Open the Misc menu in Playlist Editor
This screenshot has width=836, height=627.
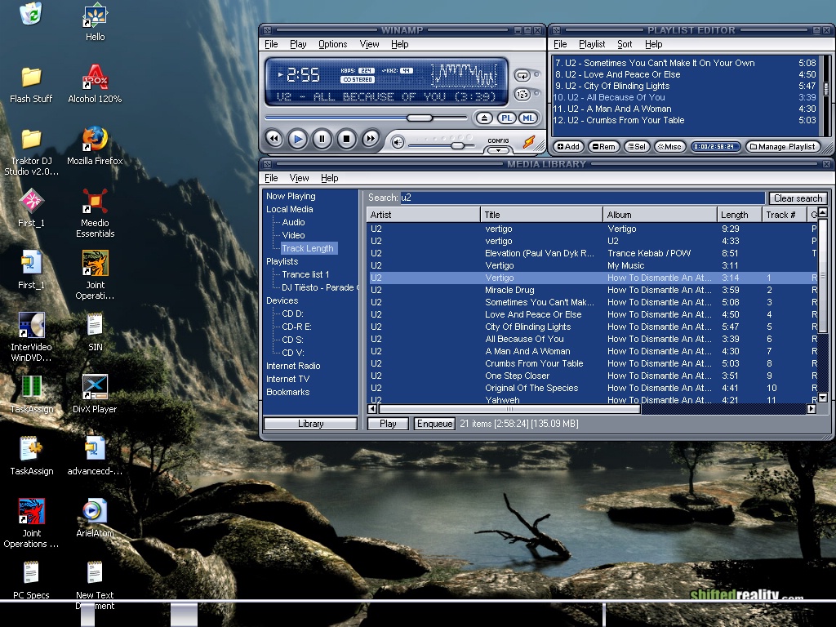tap(669, 147)
